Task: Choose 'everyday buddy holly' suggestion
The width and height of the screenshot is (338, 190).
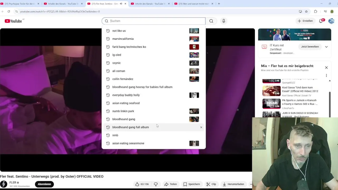Action: (x=153, y=95)
